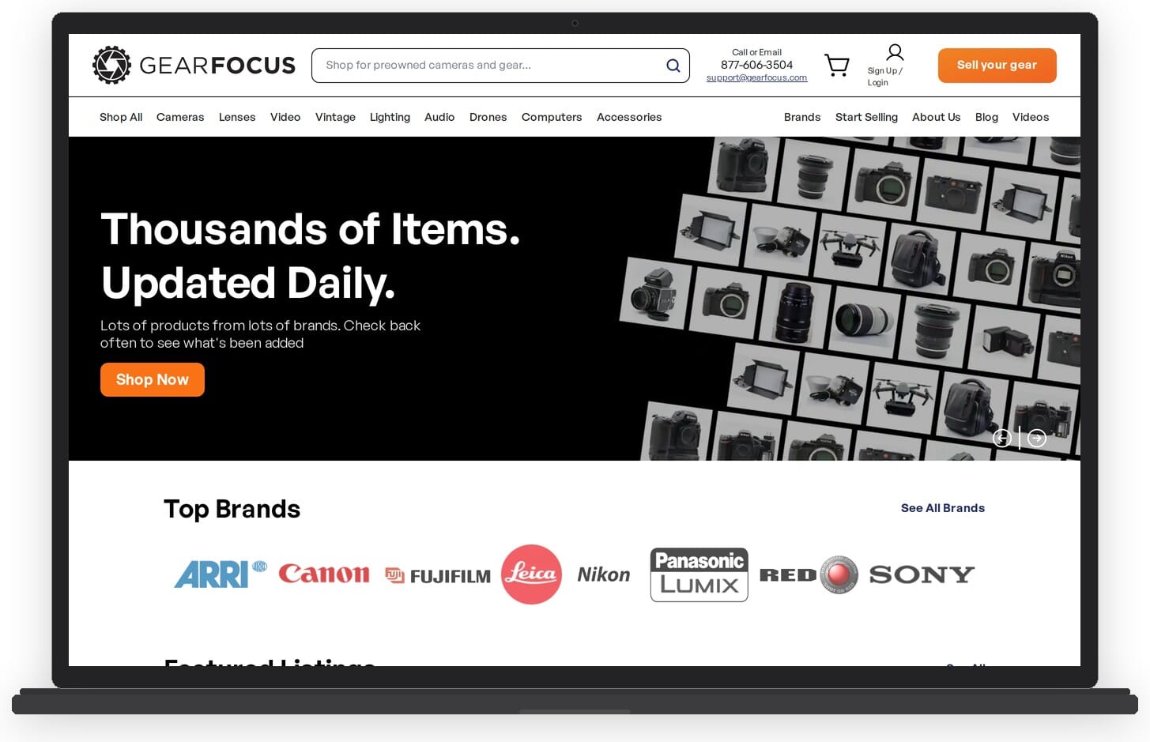The image size is (1150, 742).
Task: Click the Canon brand logo
Action: pos(324,574)
